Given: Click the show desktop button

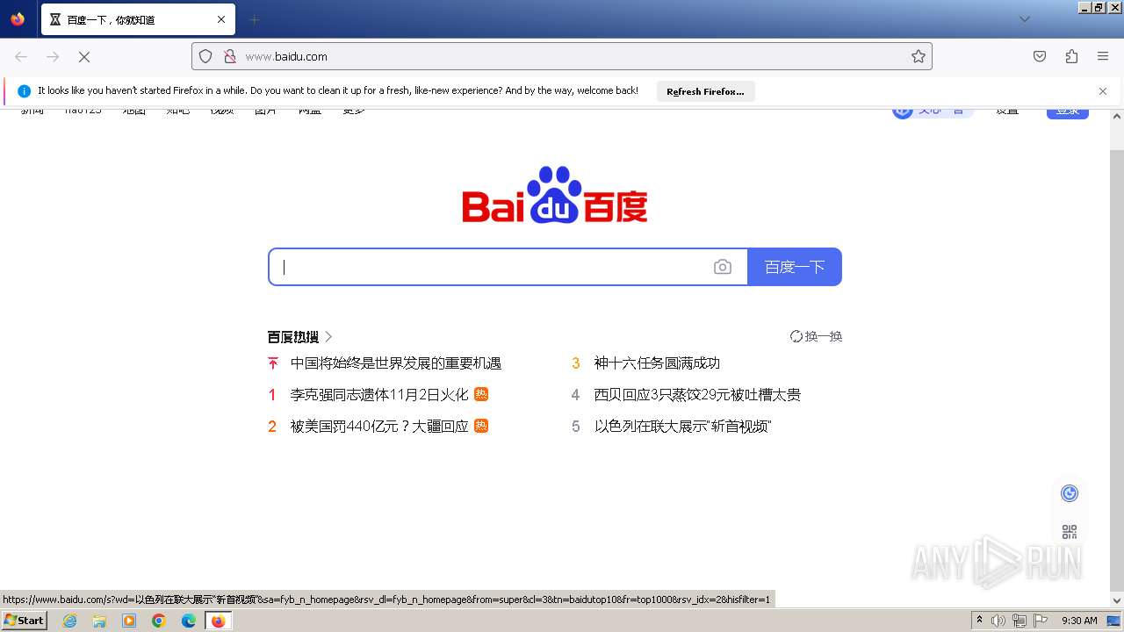Looking at the screenshot, I should coord(1114,621).
